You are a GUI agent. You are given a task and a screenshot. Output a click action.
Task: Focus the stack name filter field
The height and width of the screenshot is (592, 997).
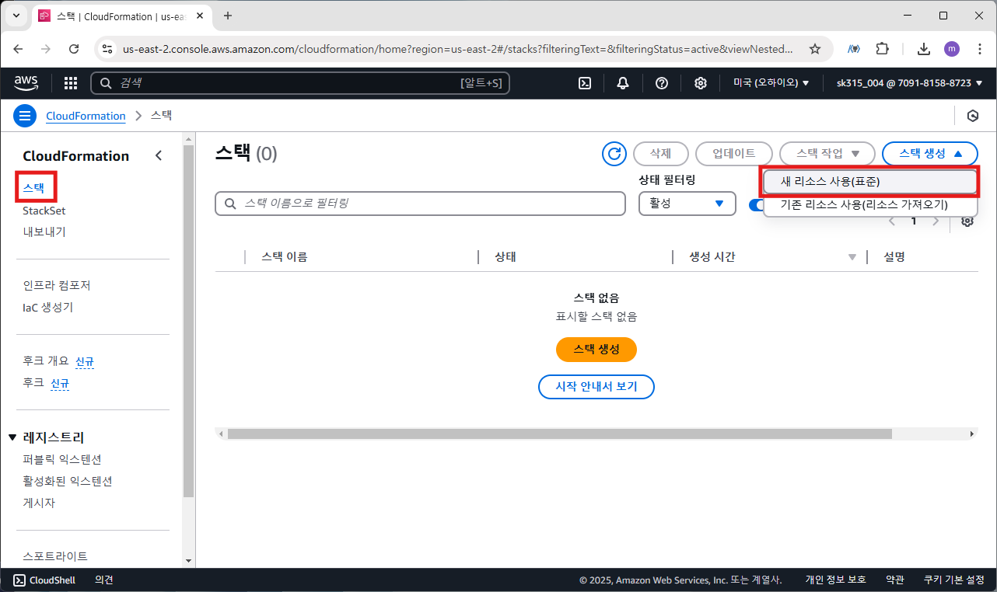pos(421,204)
